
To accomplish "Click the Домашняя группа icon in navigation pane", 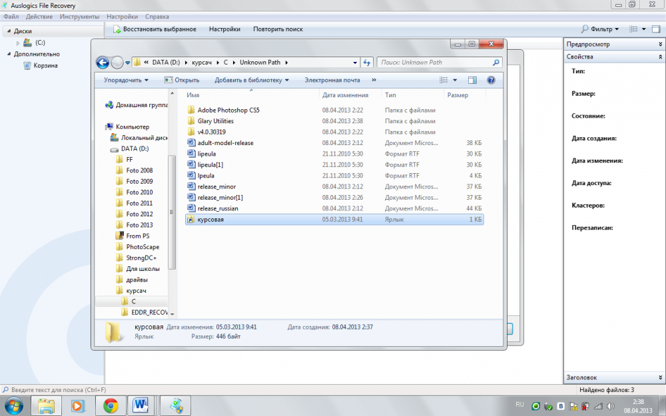I will point(110,105).
